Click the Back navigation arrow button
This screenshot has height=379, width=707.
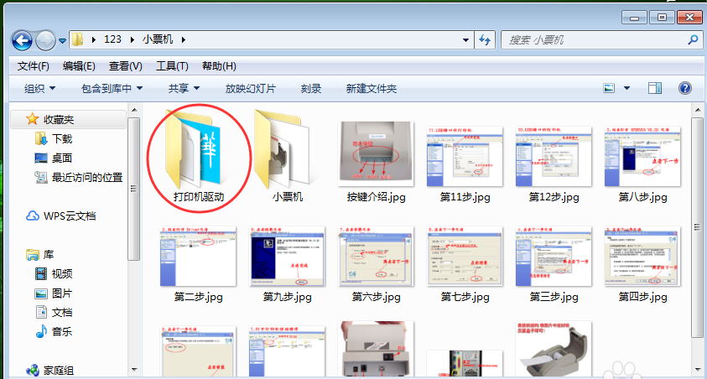click(x=22, y=39)
